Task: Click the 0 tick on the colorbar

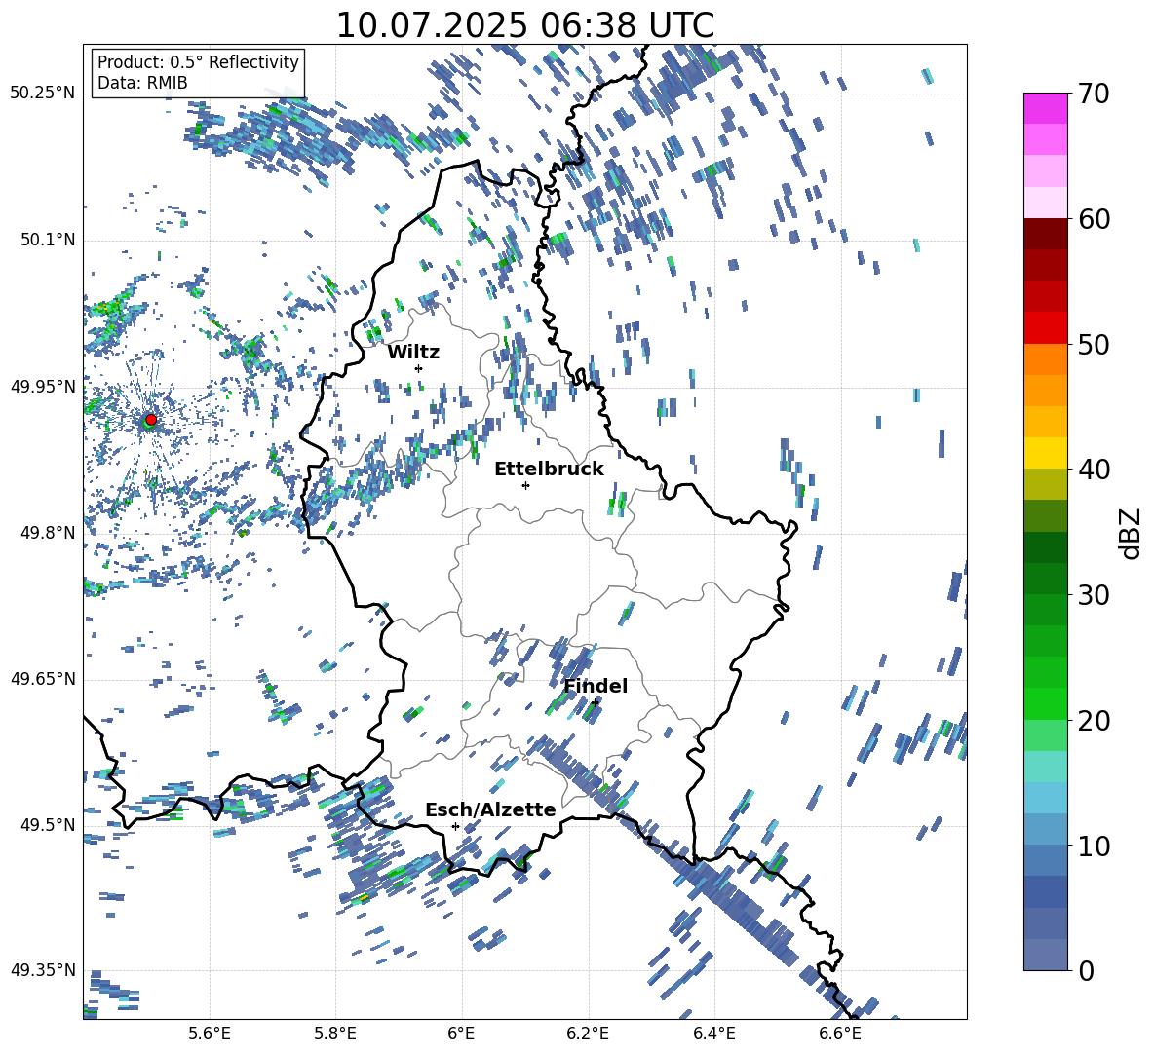Action: pos(1085,970)
